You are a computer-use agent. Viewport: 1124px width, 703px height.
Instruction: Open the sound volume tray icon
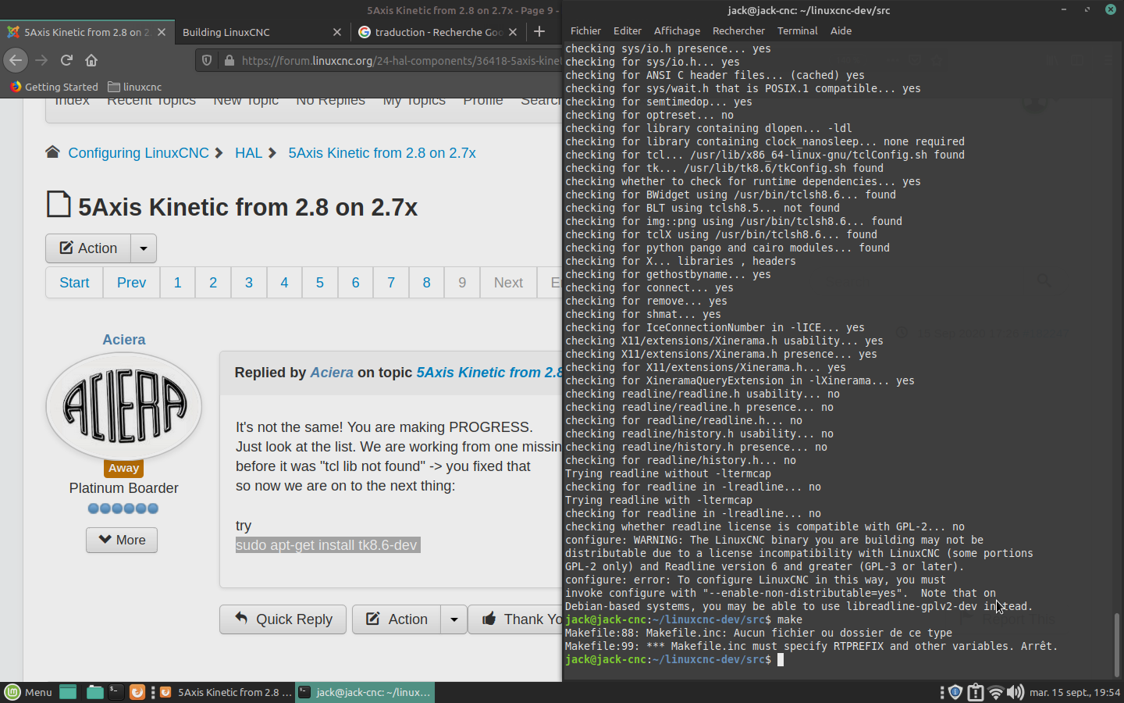(x=1016, y=692)
